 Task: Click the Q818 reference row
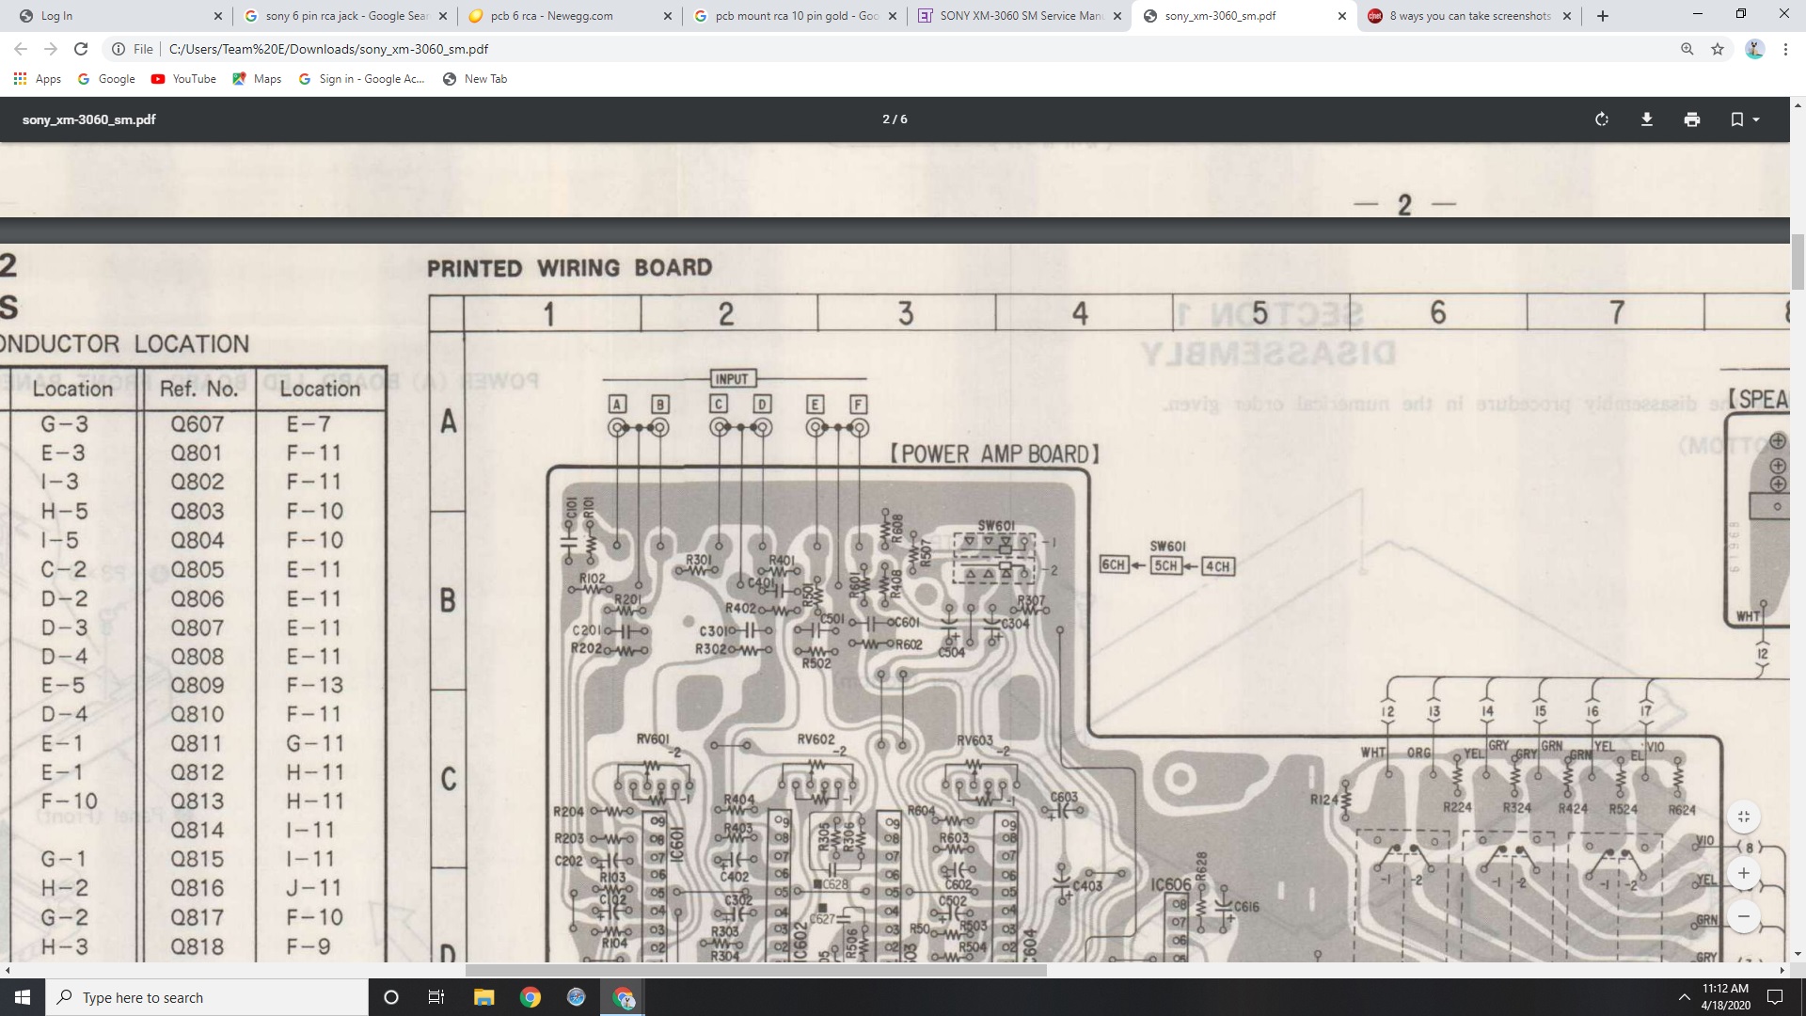[x=198, y=946]
